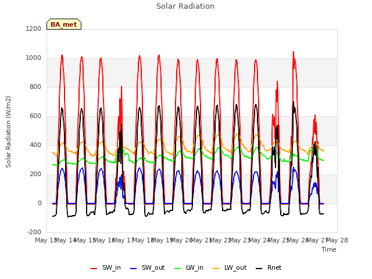The height and width of the screenshot is (279, 372).
Task: Click the -200 y-axis tick label
Action: tap(34, 233)
